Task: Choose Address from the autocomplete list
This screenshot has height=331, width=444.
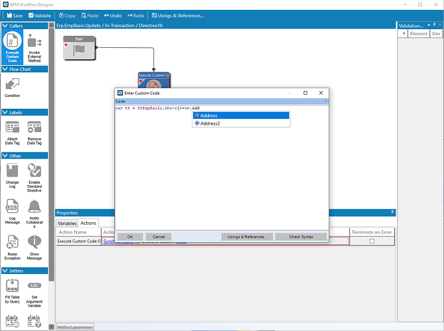Action: [x=242, y=115]
